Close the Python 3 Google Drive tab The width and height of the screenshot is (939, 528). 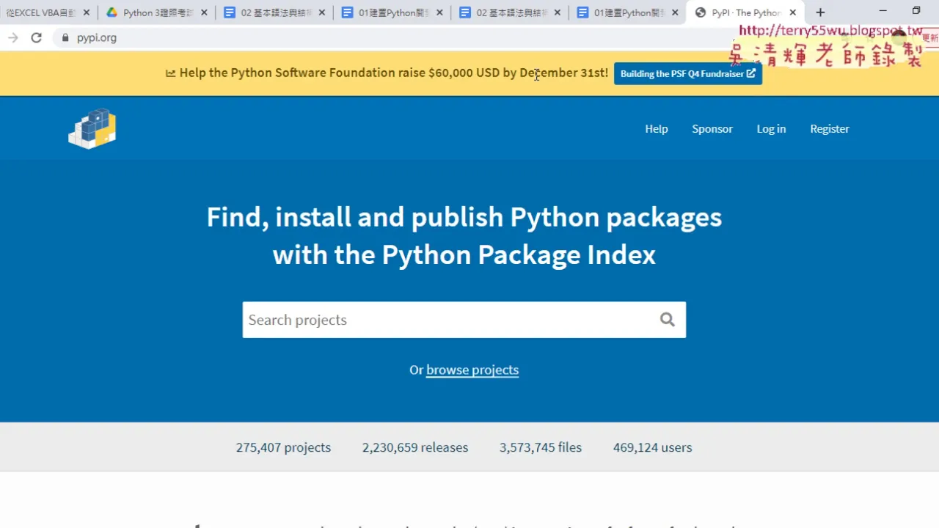(204, 12)
